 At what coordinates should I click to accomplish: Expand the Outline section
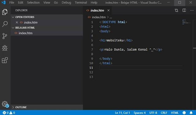tap(13, 107)
